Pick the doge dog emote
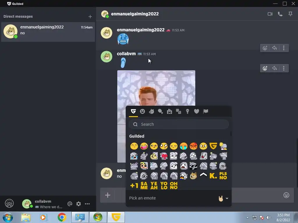The image size is (298, 223). point(194,176)
